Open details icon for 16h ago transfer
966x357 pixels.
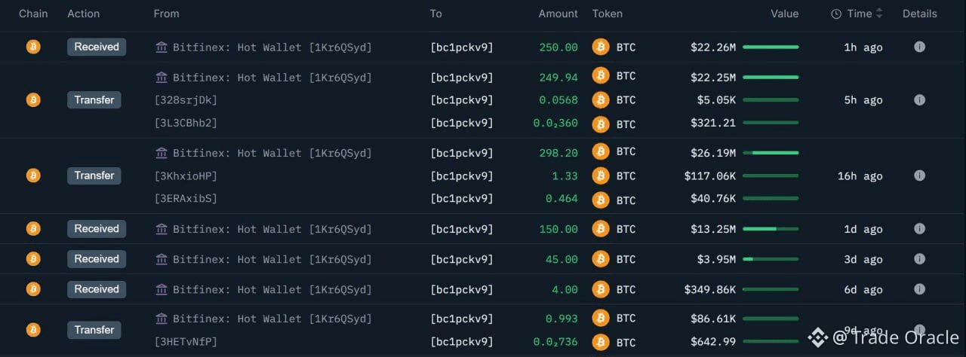(919, 175)
